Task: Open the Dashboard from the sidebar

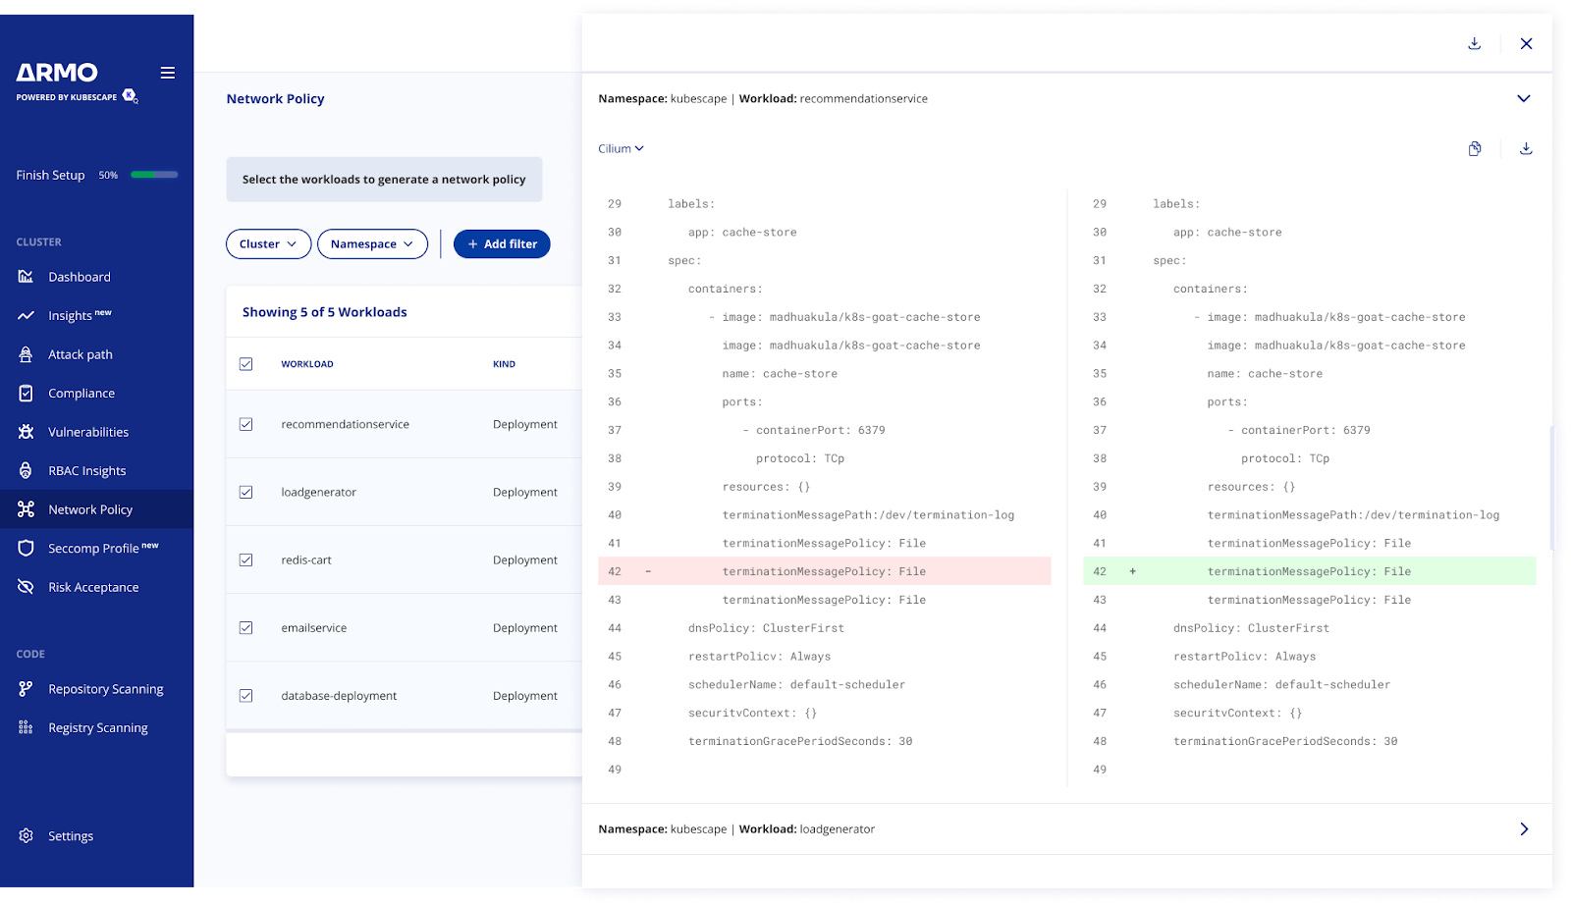Action: [x=79, y=276]
